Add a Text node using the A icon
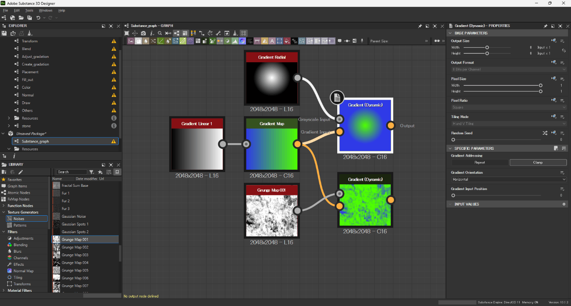The width and height of the screenshot is (571, 306). [x=272, y=41]
